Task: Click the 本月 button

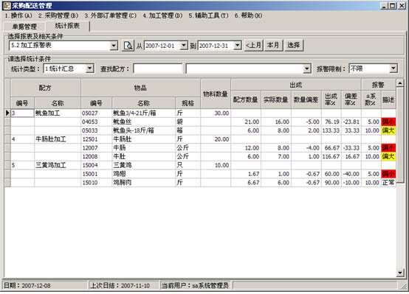Action: (273, 45)
